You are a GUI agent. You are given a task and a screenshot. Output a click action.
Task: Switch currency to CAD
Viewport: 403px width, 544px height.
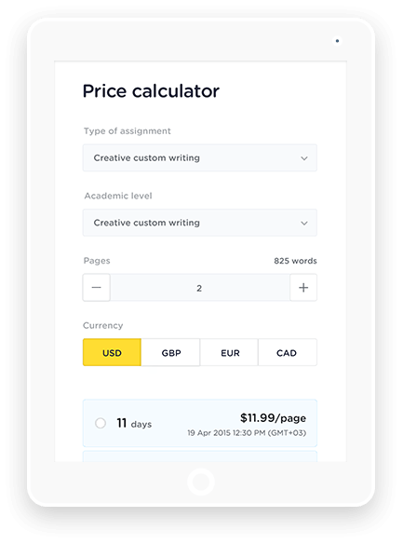[x=288, y=352]
